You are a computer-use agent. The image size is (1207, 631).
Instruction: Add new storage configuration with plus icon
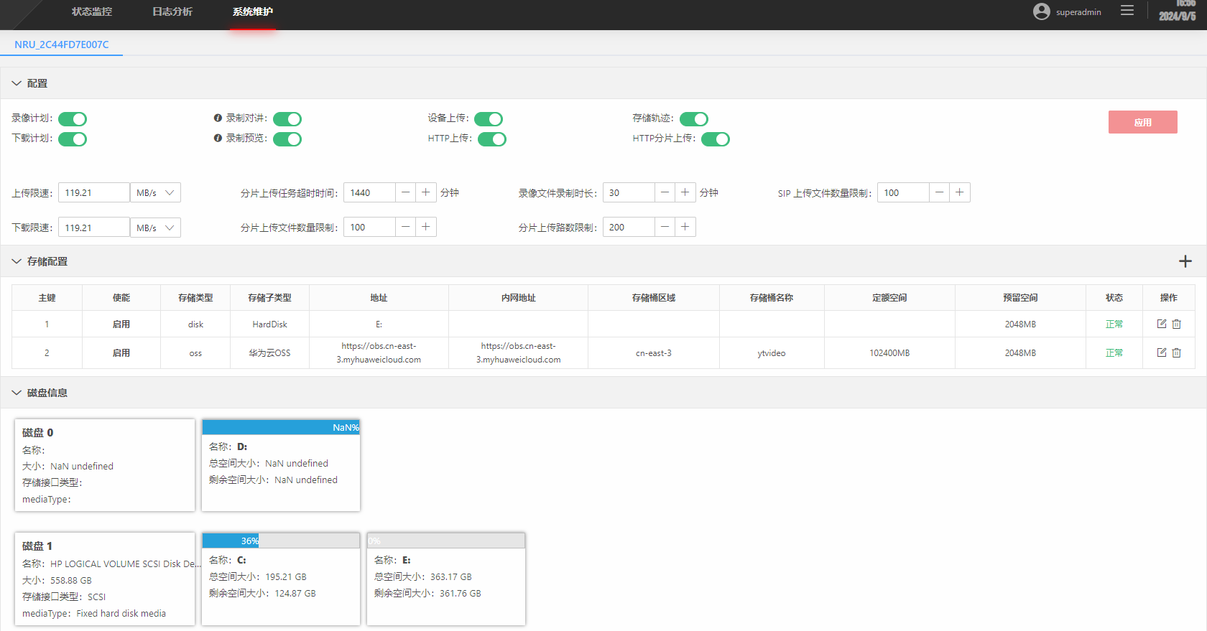[x=1185, y=261]
